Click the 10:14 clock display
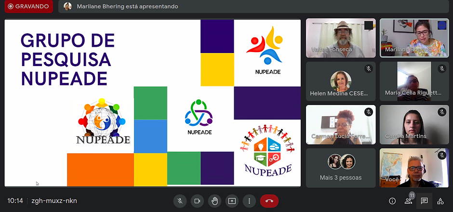Viewport: 453px width, 212px height. coord(15,201)
